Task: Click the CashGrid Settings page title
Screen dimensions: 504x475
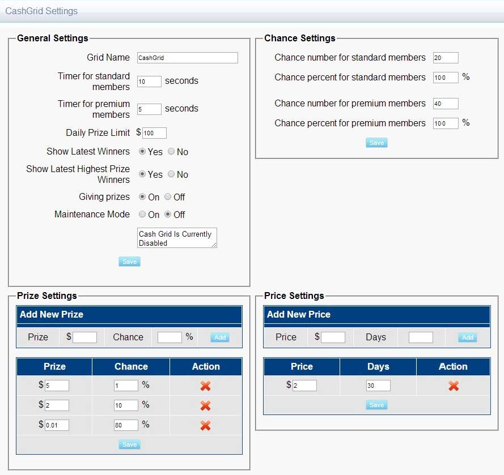Action: point(41,11)
